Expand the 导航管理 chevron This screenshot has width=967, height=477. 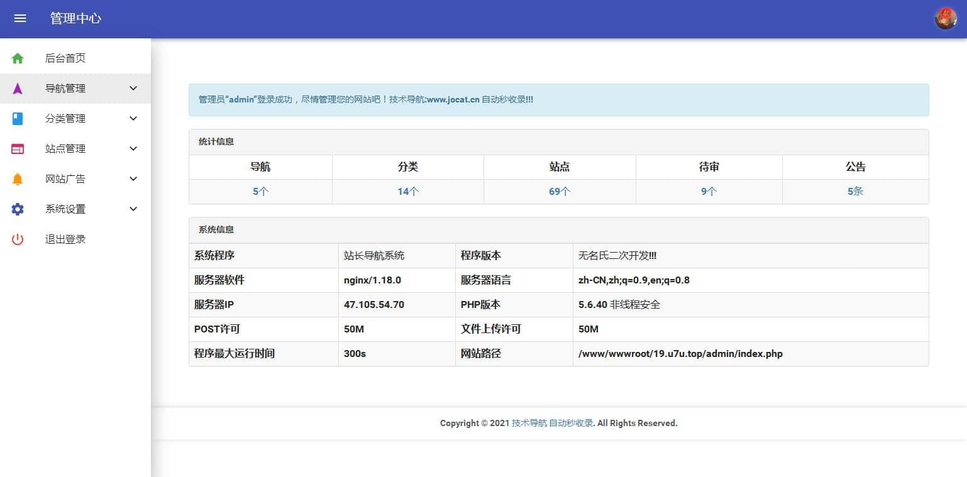point(133,89)
